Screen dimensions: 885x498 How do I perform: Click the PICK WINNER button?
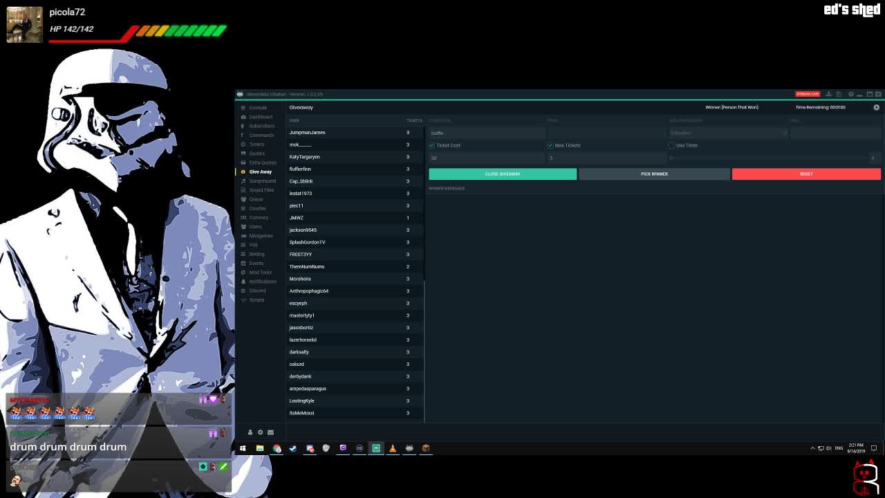coord(654,174)
